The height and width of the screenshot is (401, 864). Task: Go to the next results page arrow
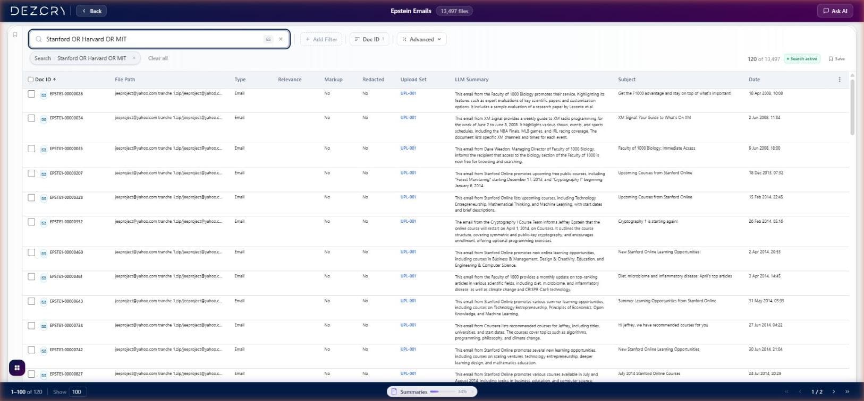pos(834,392)
